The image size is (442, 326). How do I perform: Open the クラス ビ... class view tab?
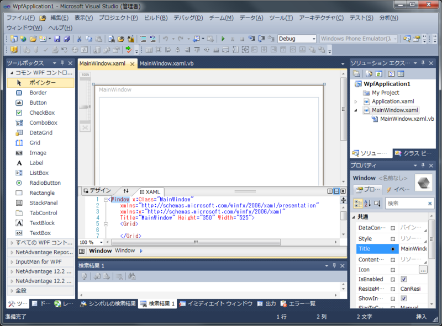[413, 153]
